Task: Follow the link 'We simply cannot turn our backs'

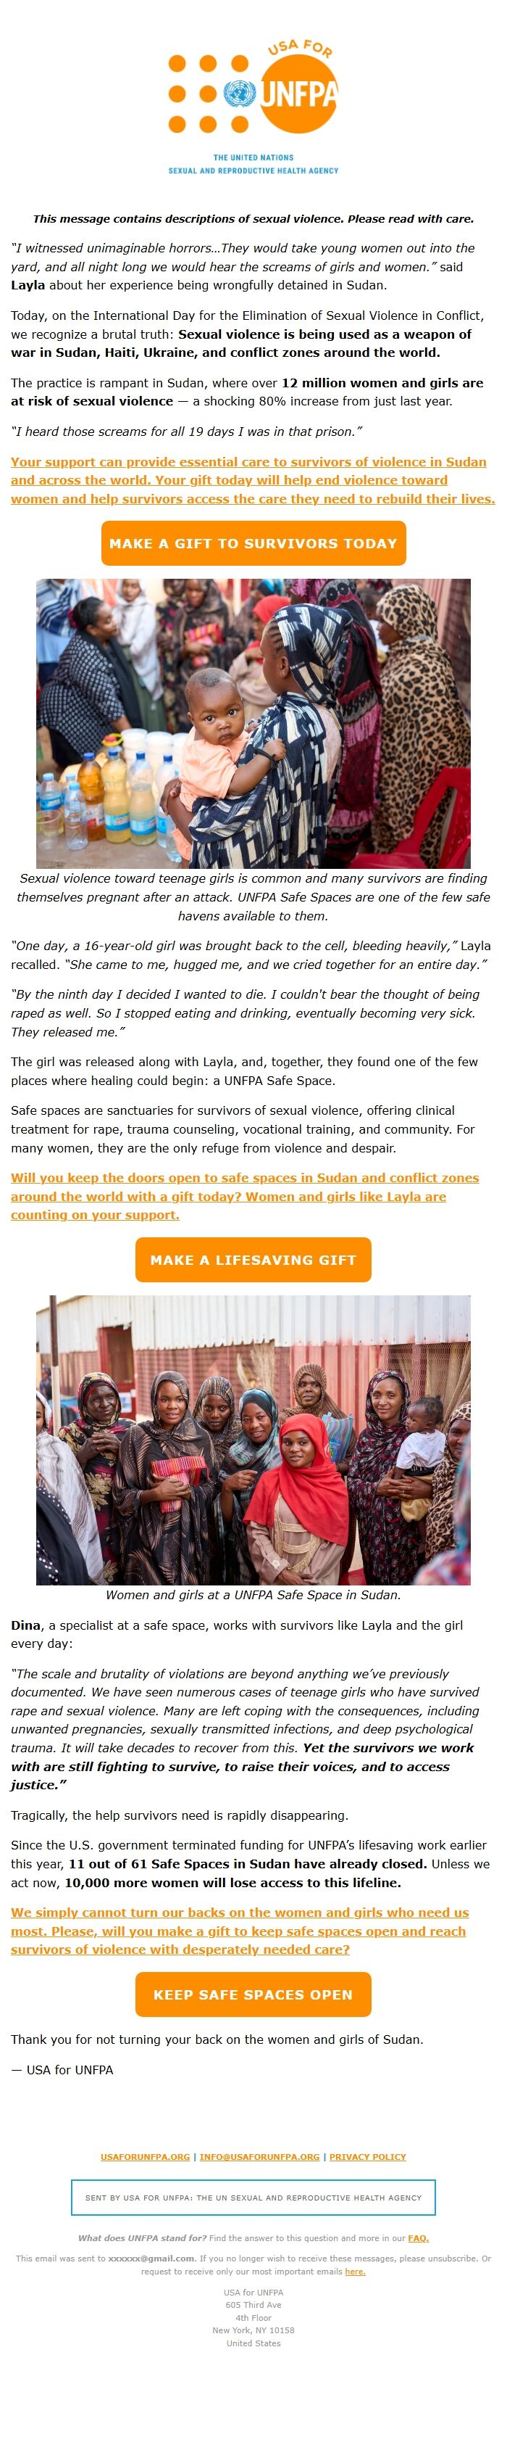Action: pos(238,1931)
